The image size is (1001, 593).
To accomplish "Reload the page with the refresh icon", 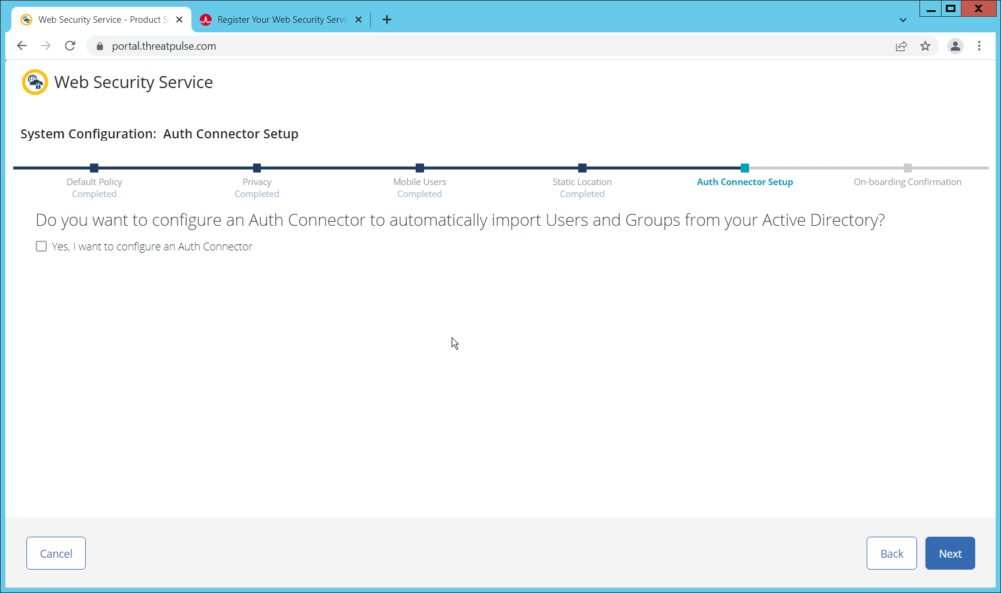I will click(70, 46).
